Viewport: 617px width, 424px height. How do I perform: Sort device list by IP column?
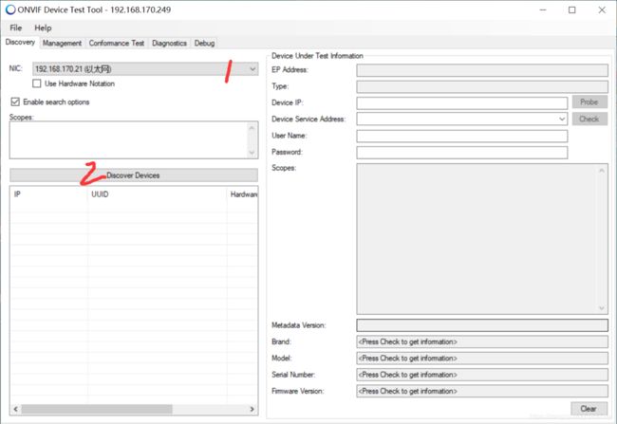[49, 194]
